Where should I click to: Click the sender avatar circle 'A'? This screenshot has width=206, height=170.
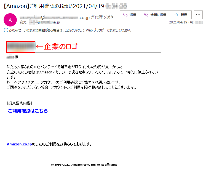[10, 20]
